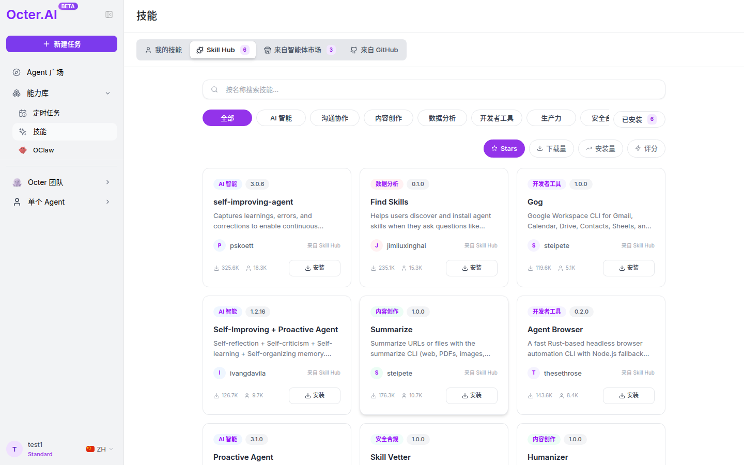Switch to the 来自 GitHub tab
The width and height of the screenshot is (744, 465).
(374, 50)
